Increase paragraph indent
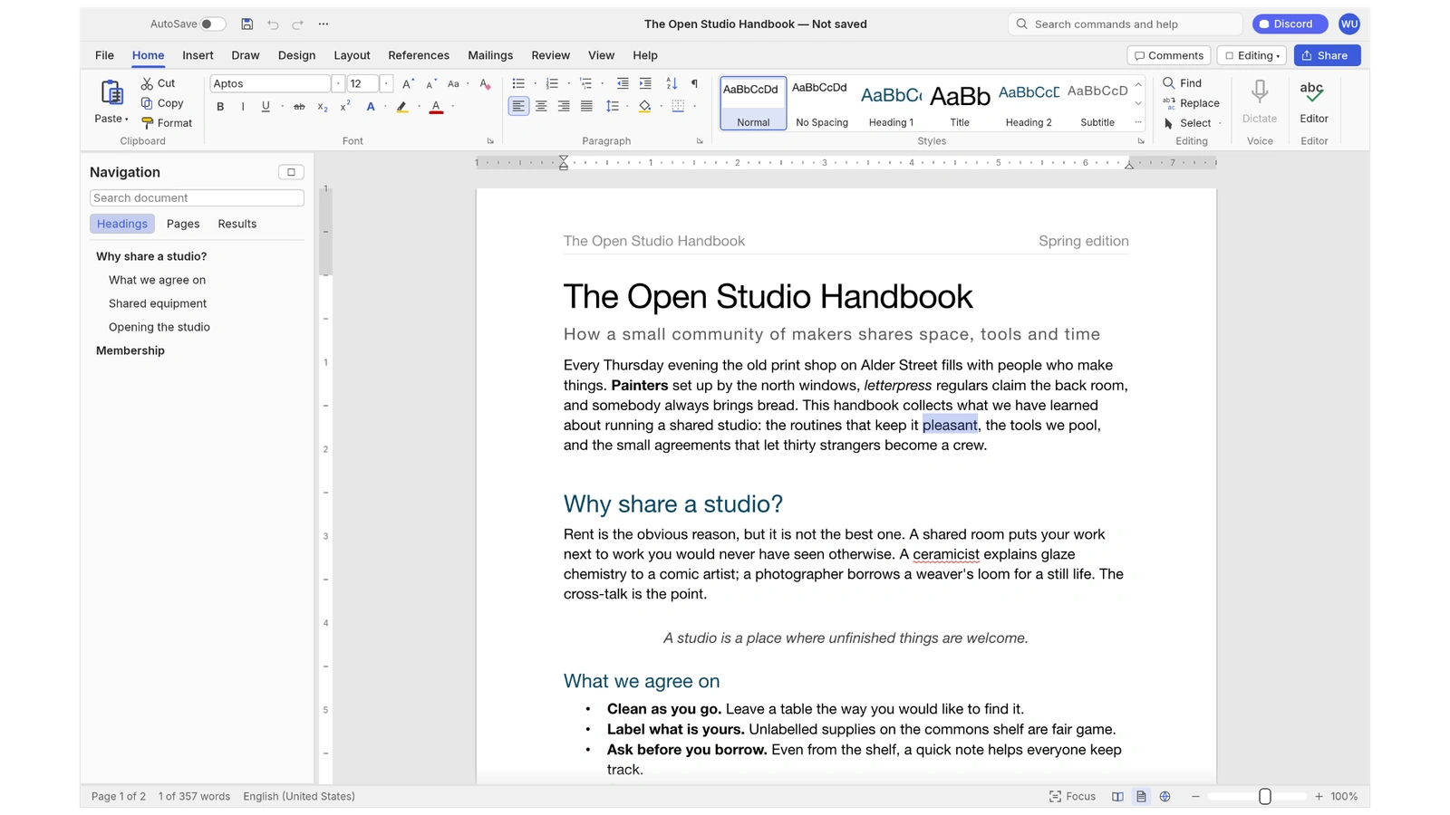The height and width of the screenshot is (815, 1450). [645, 83]
